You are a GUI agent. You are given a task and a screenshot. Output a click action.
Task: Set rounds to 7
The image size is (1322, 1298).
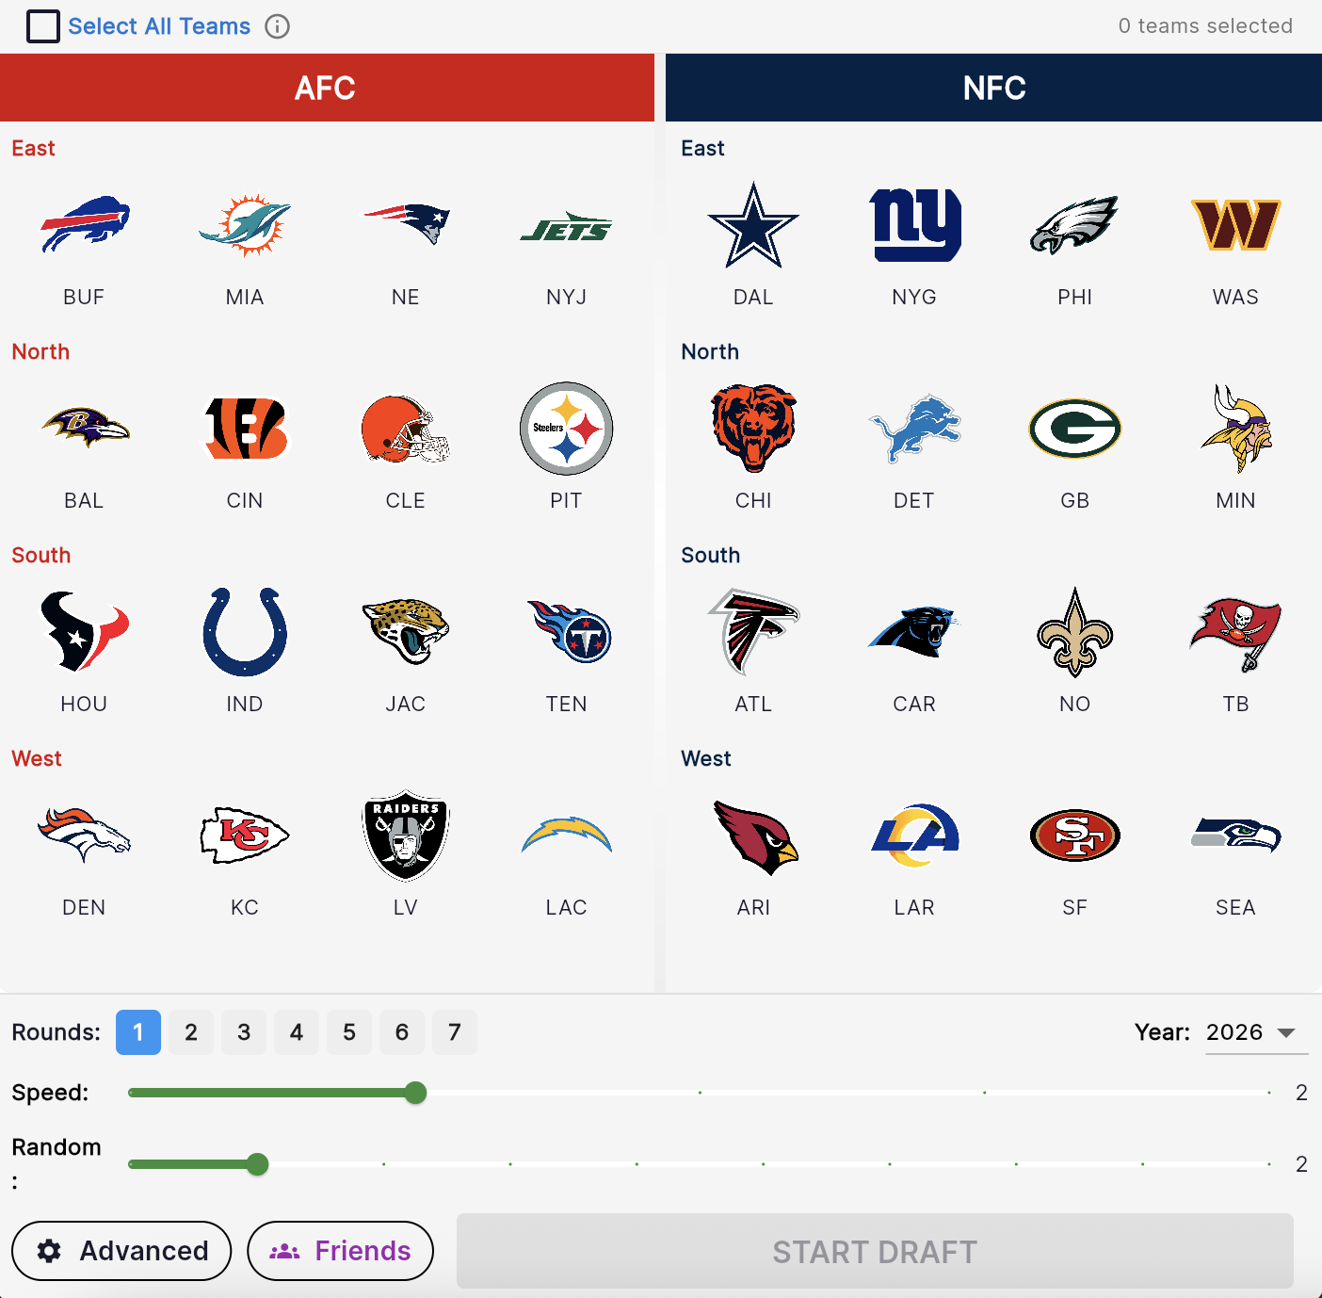455,1032
